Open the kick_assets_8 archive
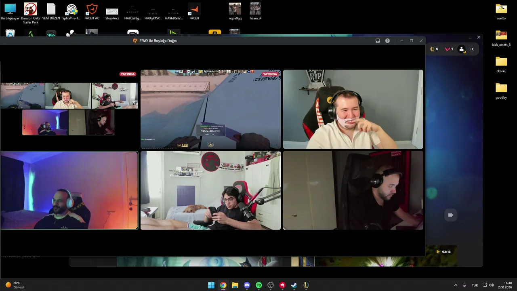The height and width of the screenshot is (291, 517). [x=501, y=38]
